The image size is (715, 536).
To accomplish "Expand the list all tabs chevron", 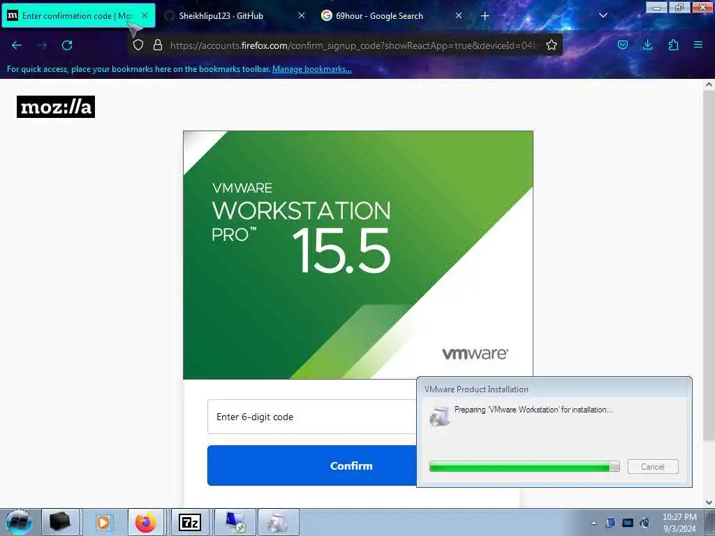I will click(x=603, y=15).
